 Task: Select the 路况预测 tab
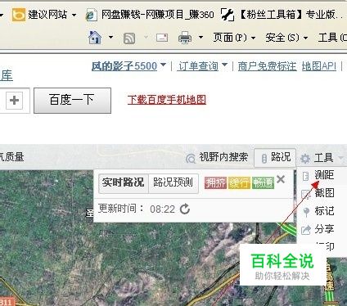pos(173,182)
